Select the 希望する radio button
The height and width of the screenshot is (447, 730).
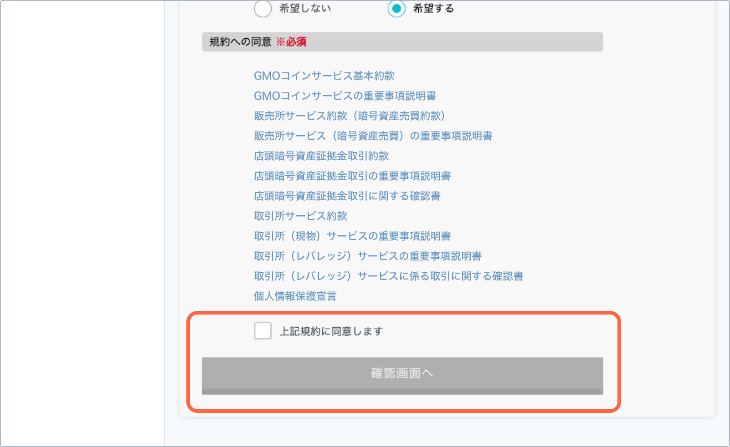[x=396, y=8]
